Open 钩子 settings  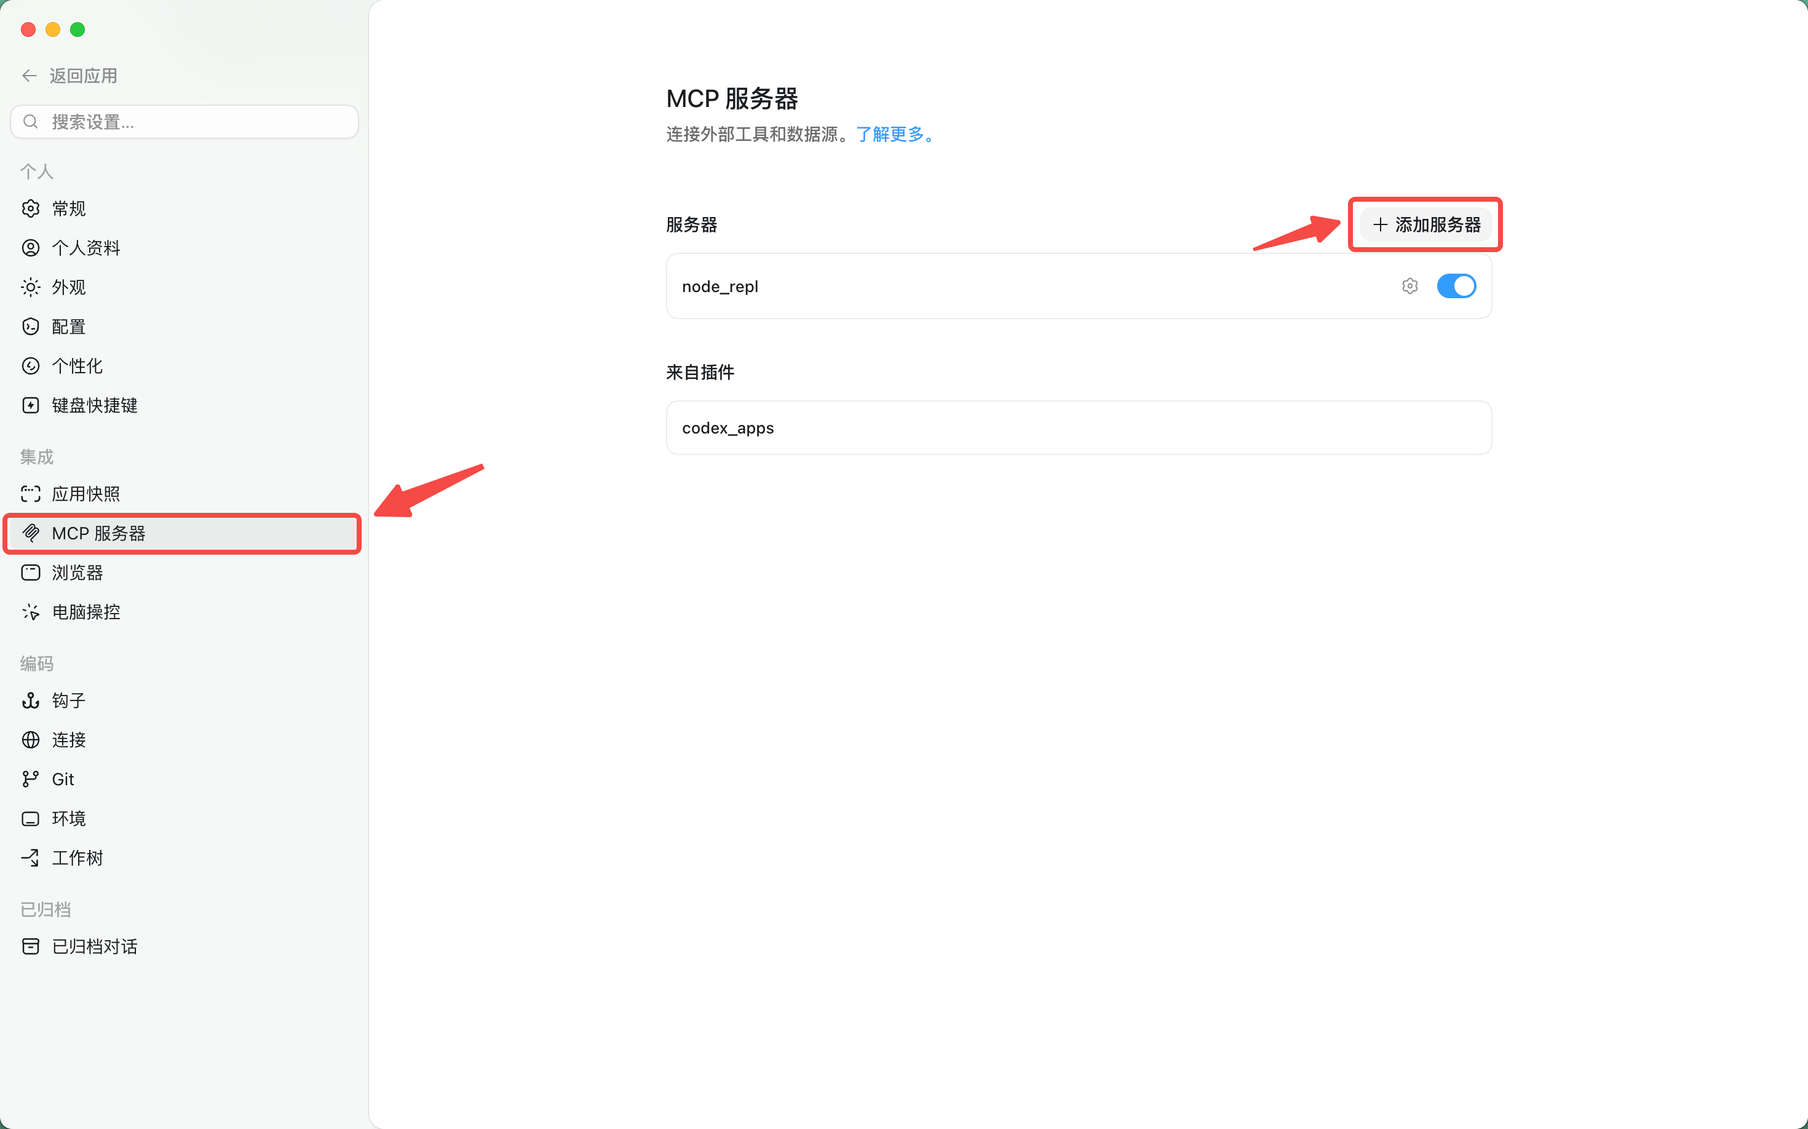pyautogui.click(x=183, y=700)
